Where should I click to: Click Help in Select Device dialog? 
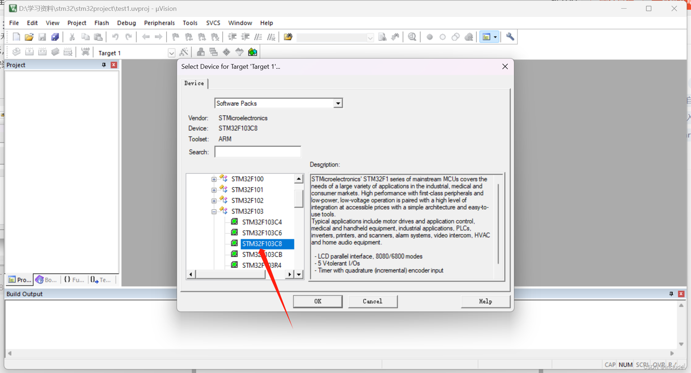point(485,301)
